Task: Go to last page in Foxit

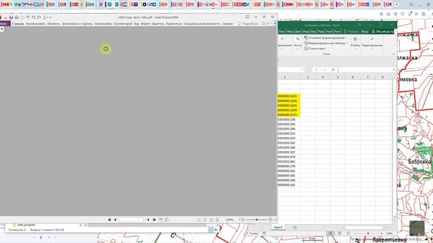Action: 154,220
